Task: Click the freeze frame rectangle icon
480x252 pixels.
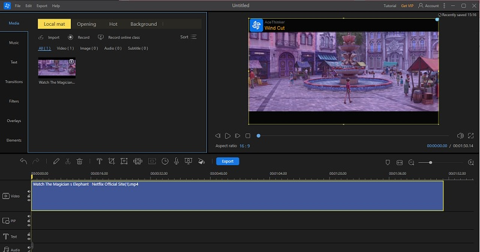Action: 152,161
